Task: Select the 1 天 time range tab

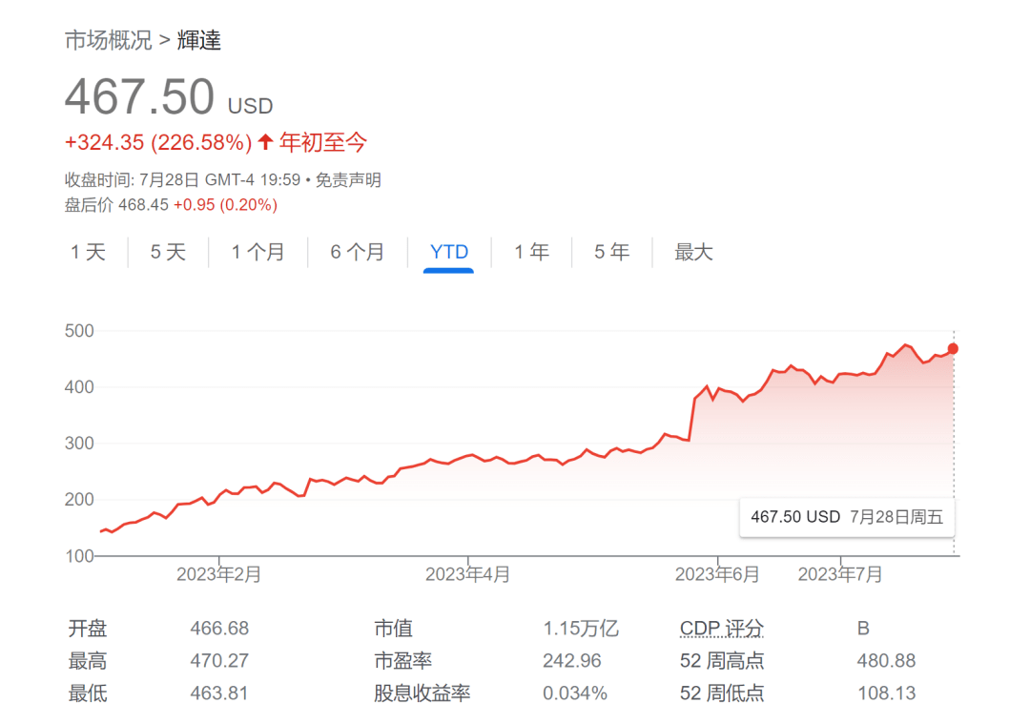Action: (88, 252)
